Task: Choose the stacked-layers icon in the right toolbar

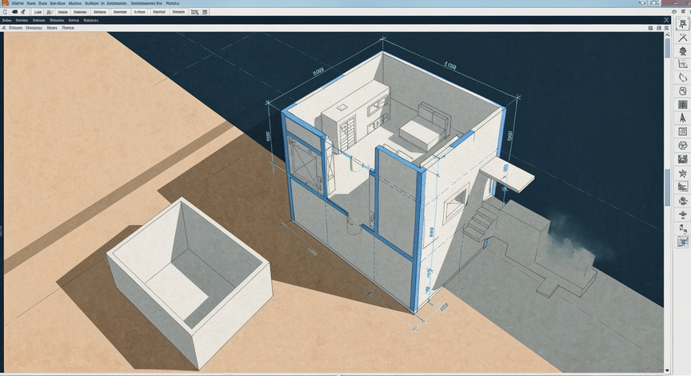Action: point(683,51)
